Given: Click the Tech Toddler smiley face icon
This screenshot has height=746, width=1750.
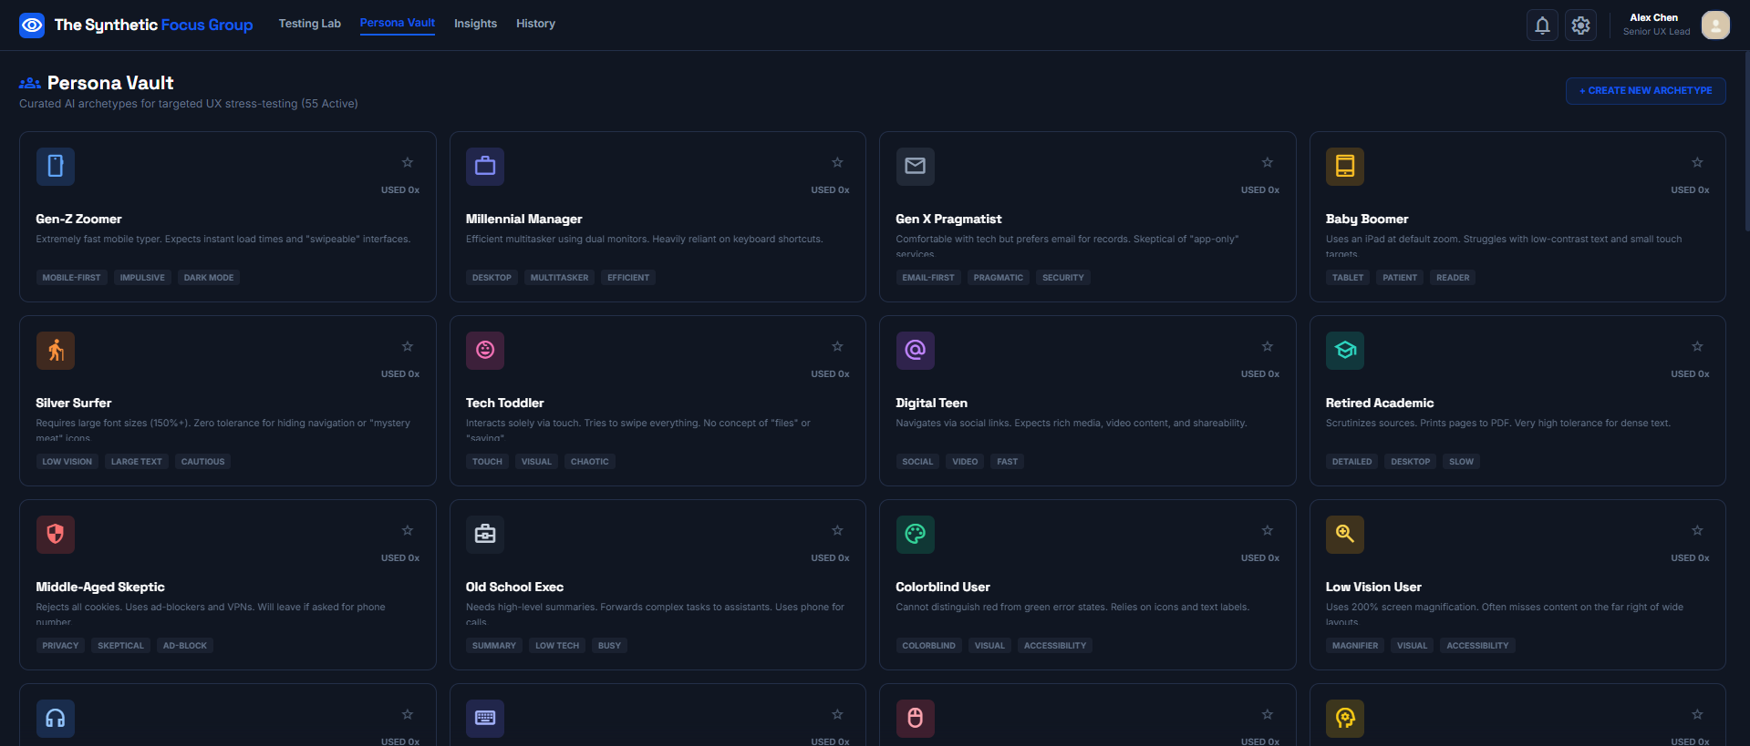Looking at the screenshot, I should [x=485, y=351].
